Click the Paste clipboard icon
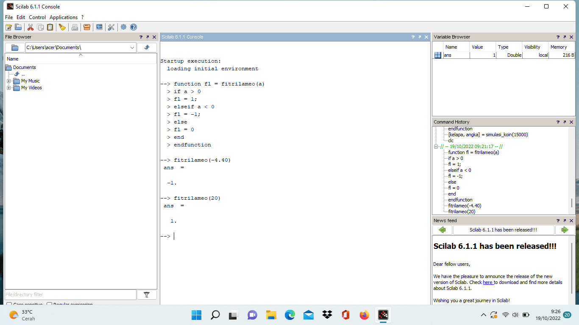Viewport: 579px width, 325px height. (x=50, y=27)
